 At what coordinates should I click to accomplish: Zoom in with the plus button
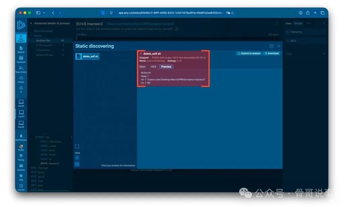(77, 158)
